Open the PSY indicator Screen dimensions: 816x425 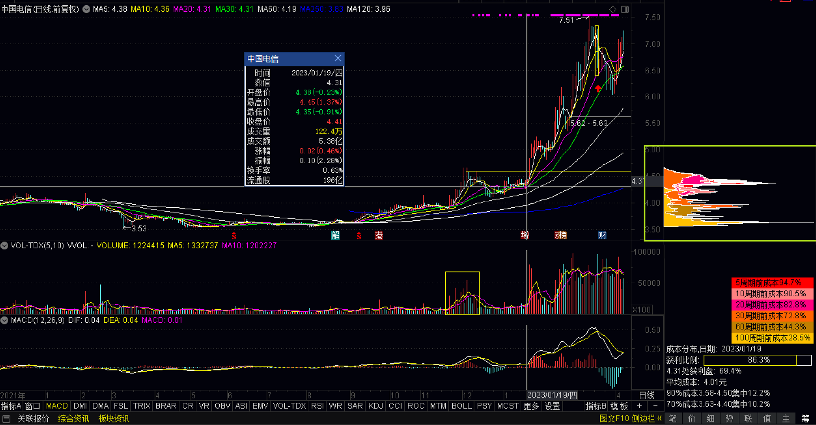pyautogui.click(x=484, y=406)
